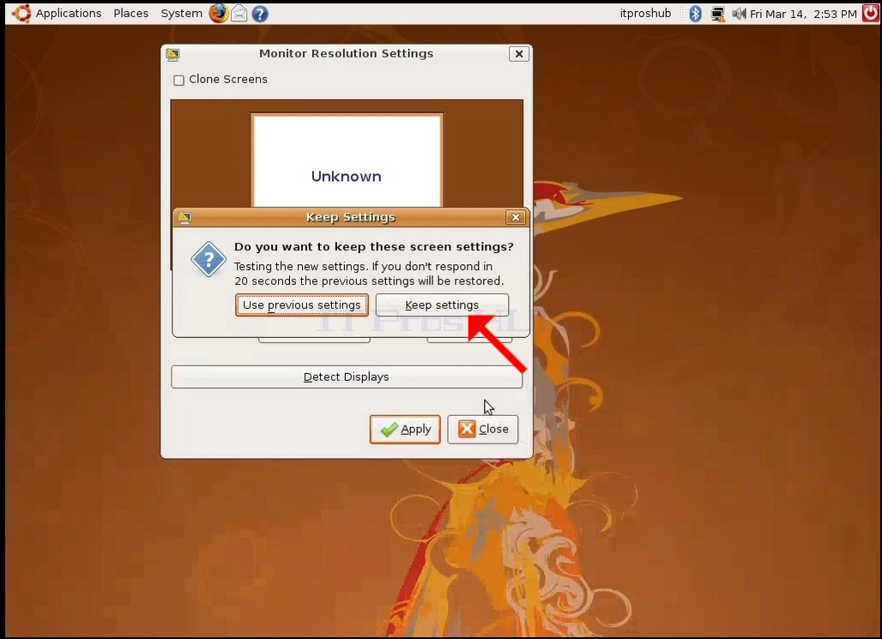Click the Detect Displays button
The width and height of the screenshot is (882, 639).
(347, 377)
